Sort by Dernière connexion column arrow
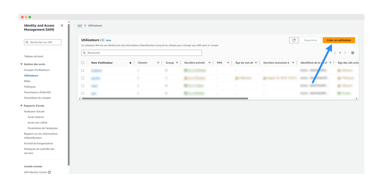383x188 pixels. click(293, 63)
